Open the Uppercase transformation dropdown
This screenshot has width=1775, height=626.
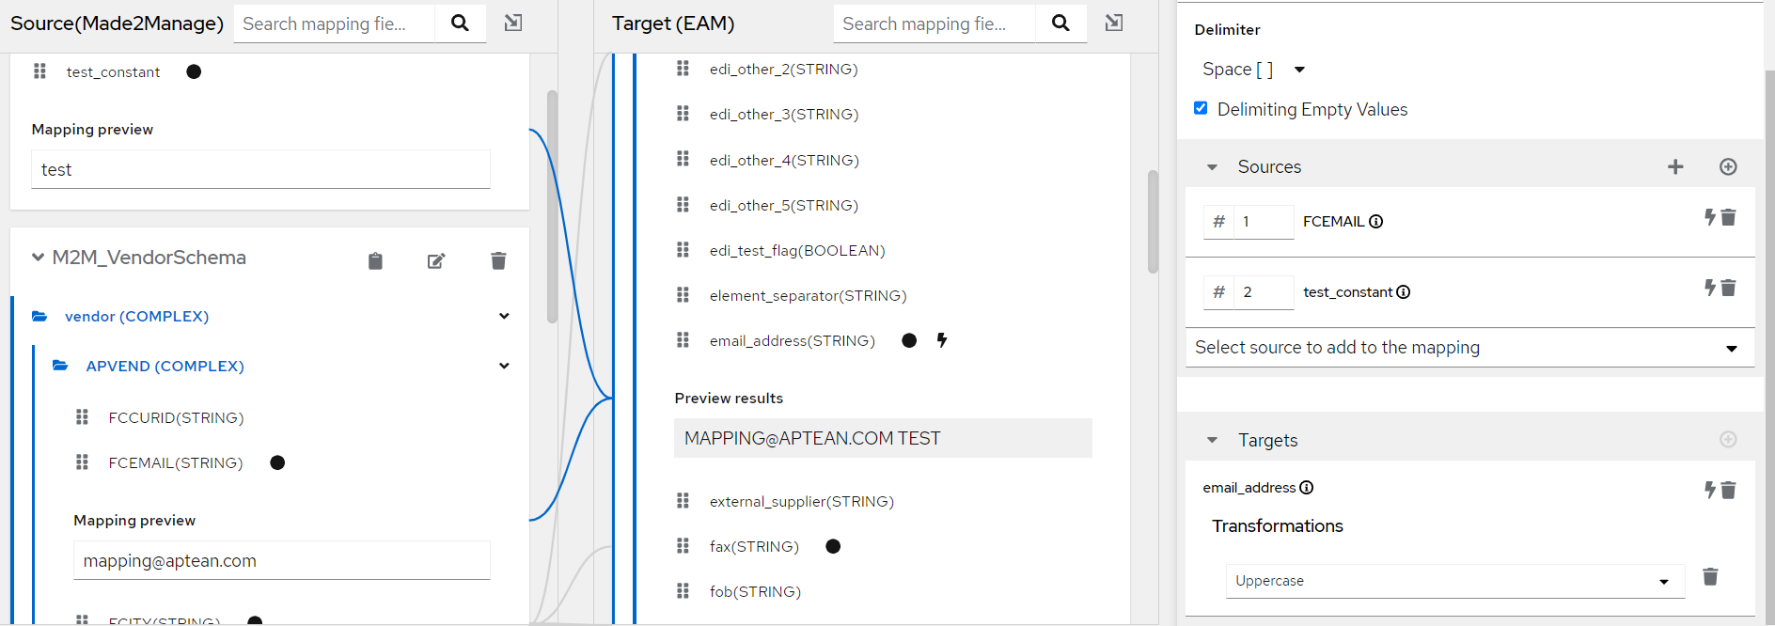[1453, 581]
